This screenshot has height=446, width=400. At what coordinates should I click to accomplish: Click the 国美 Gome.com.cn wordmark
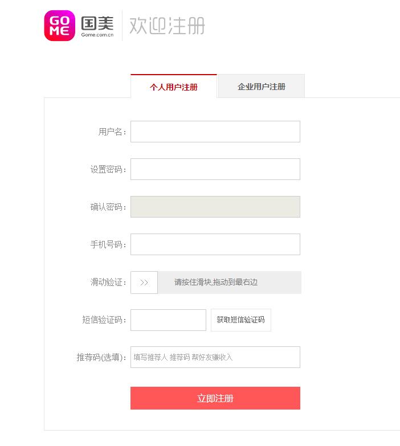click(97, 26)
